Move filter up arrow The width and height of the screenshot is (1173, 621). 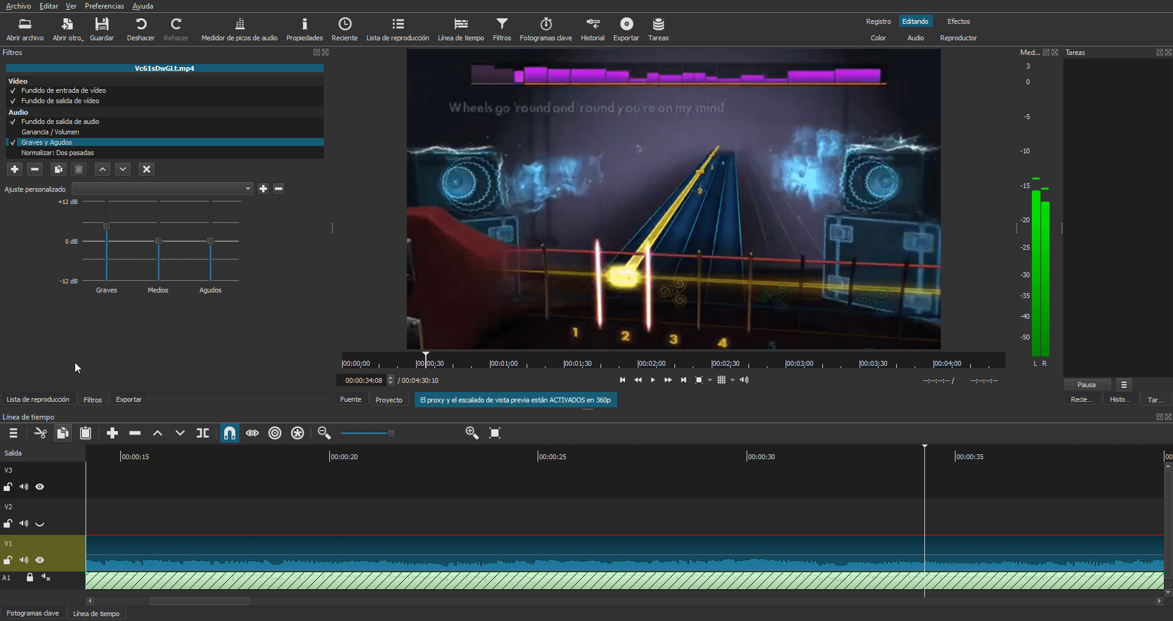tap(103, 169)
